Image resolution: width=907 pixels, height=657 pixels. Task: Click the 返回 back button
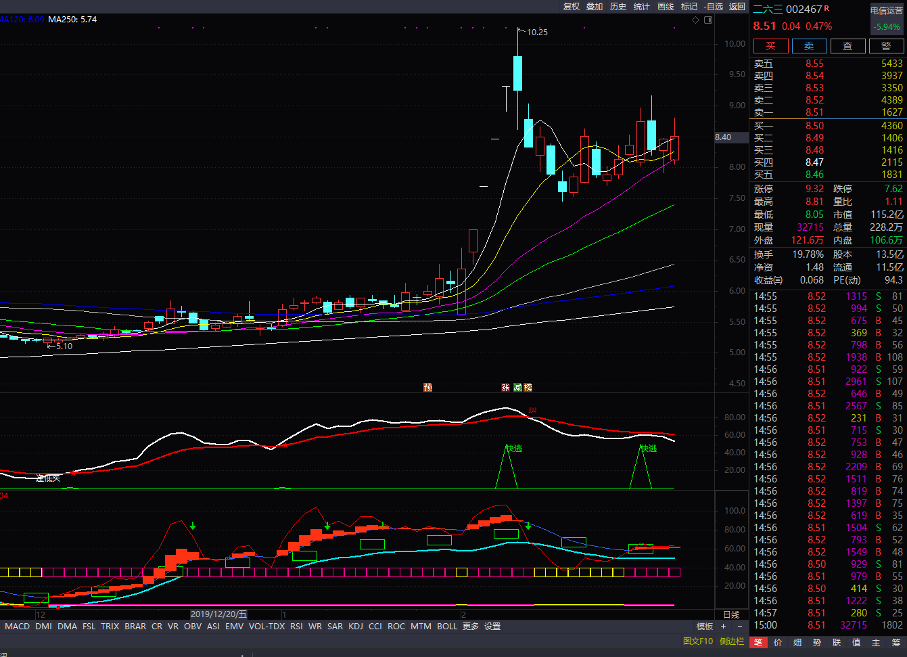(737, 6)
